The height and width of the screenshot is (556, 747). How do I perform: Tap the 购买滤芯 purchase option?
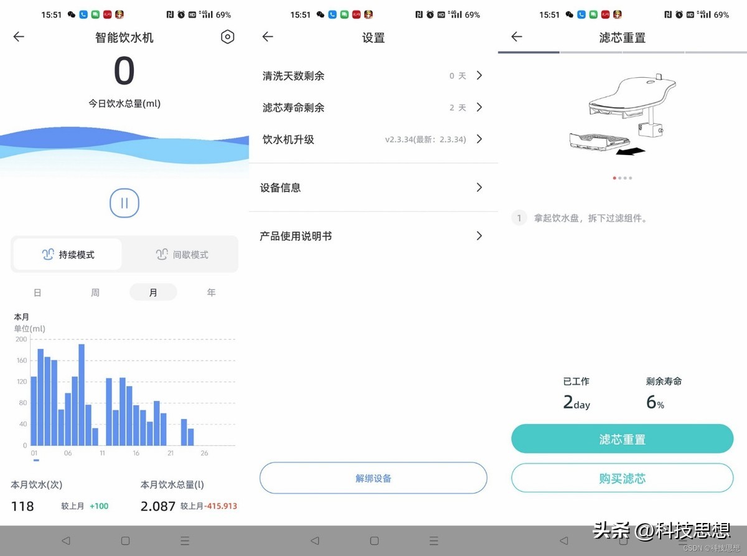(622, 478)
